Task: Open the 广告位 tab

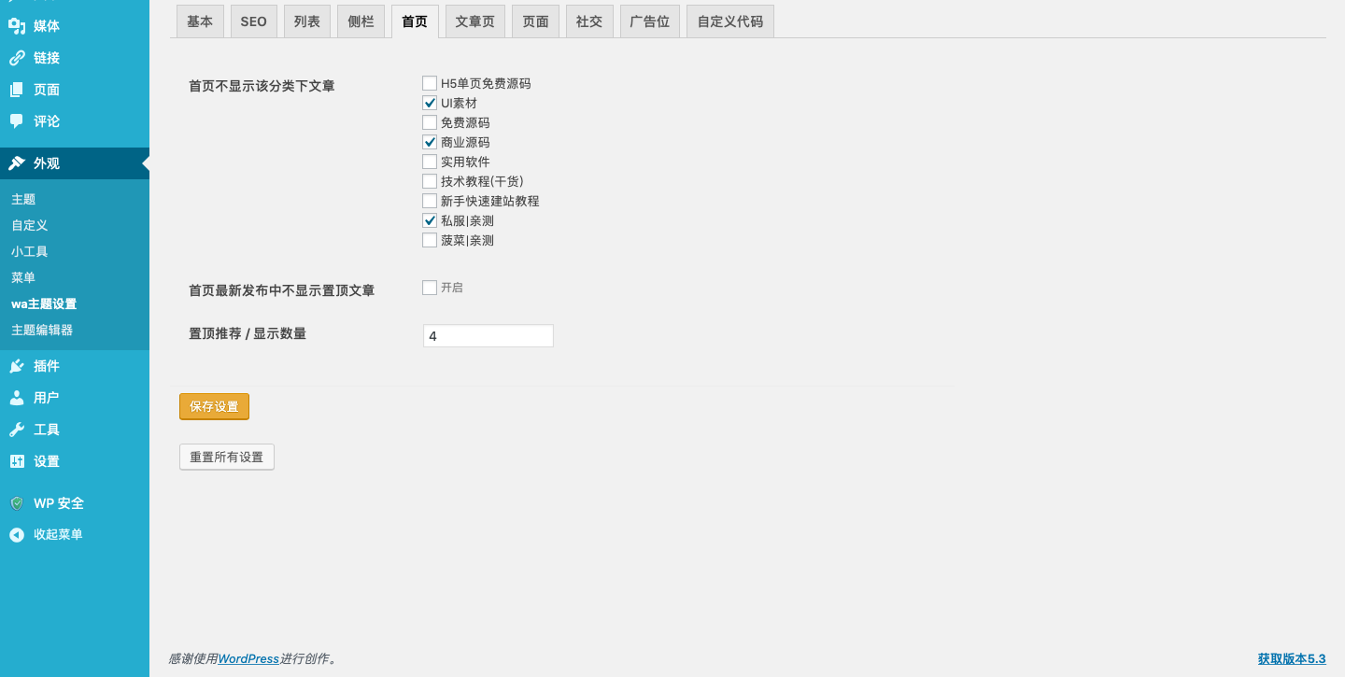Action: point(649,21)
